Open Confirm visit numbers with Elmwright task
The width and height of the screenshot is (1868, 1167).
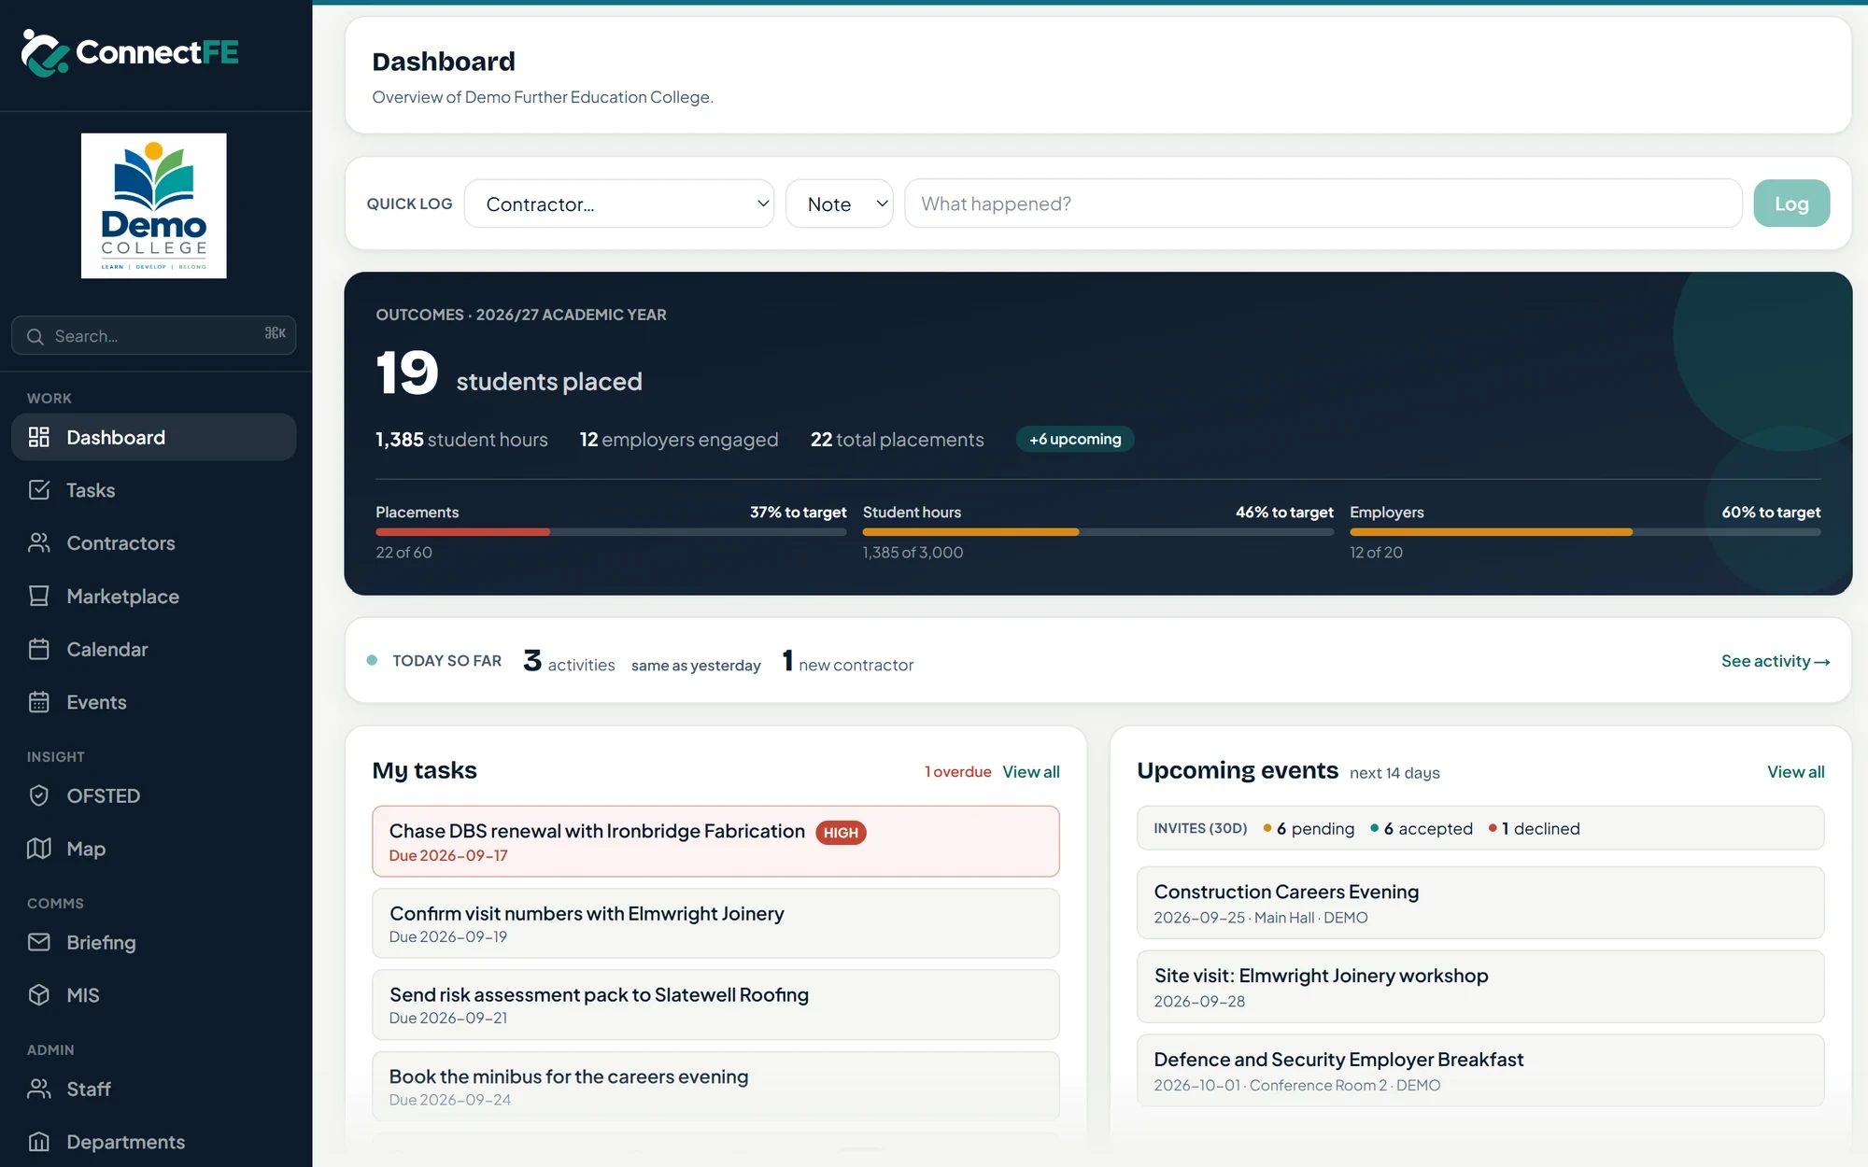715,923
